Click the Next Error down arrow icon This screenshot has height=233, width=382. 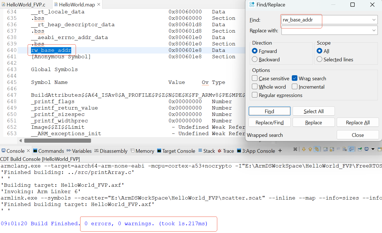pos(304,149)
